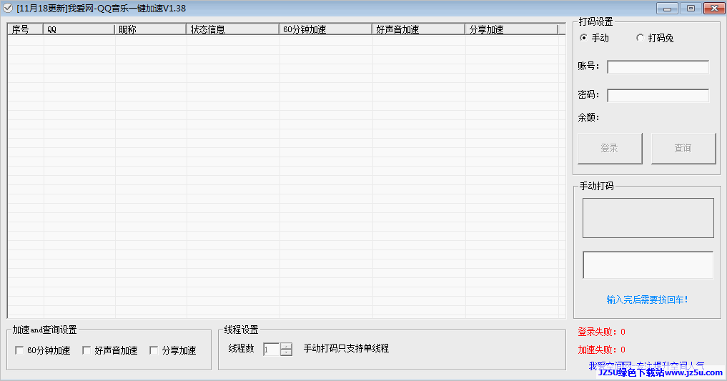The width and height of the screenshot is (727, 381).
Task: Click the manual captcha image box
Action: (648, 218)
